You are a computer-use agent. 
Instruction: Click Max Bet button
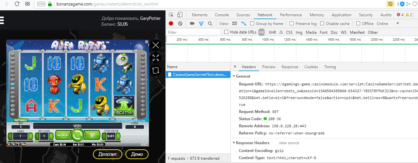(x=92, y=134)
